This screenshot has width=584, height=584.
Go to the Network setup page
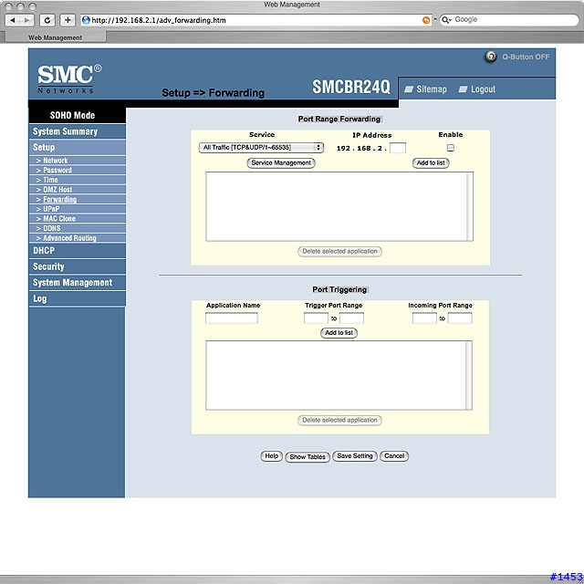click(x=55, y=161)
